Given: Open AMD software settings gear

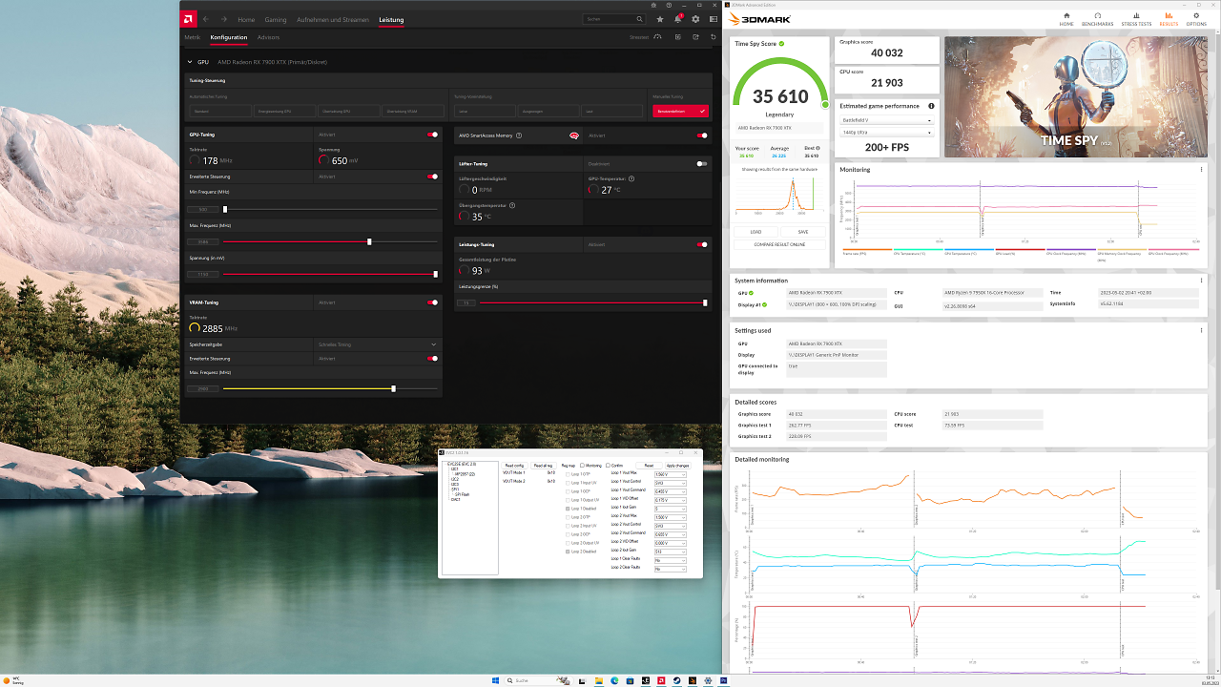Looking at the screenshot, I should [695, 19].
